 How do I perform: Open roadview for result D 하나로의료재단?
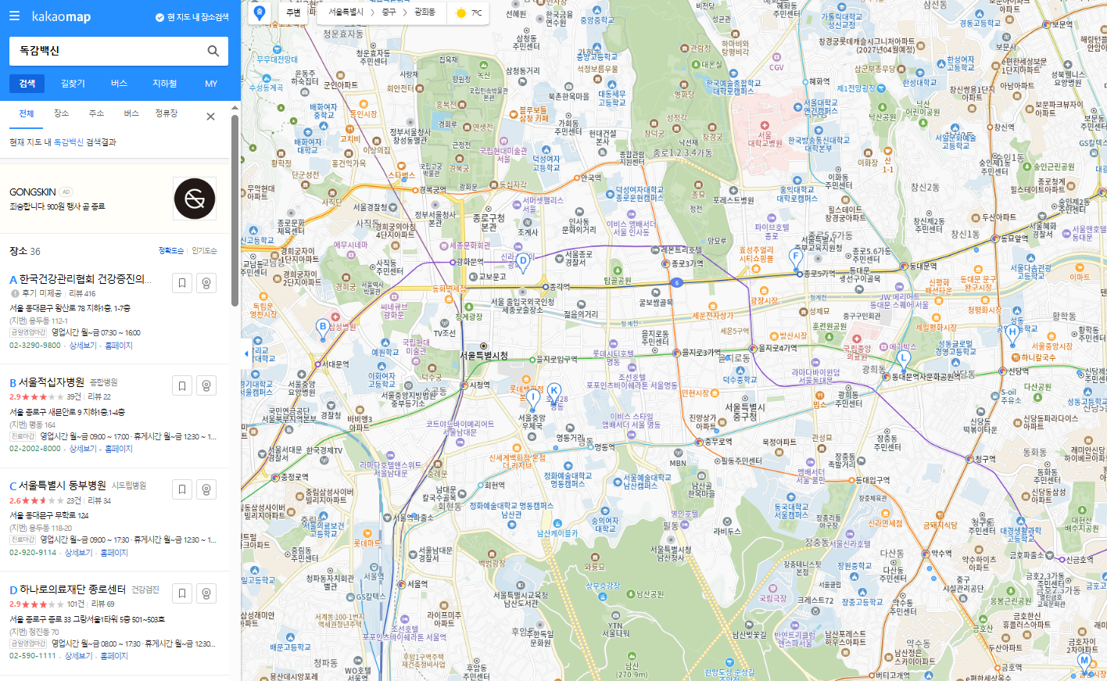(x=206, y=593)
